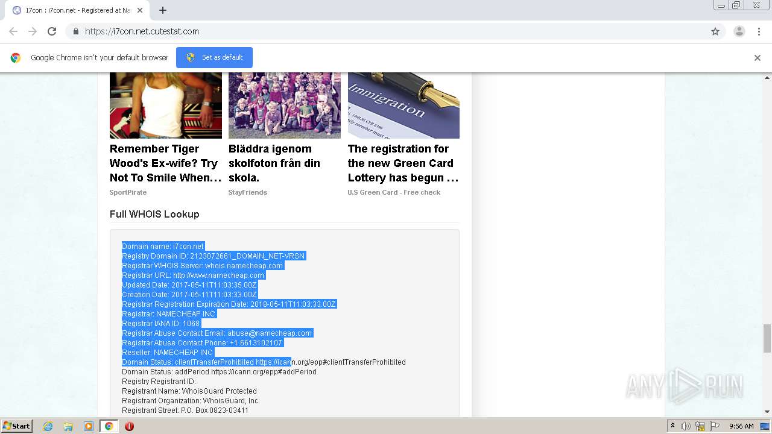Click Set as default button
The width and height of the screenshot is (772, 434).
[214, 57]
